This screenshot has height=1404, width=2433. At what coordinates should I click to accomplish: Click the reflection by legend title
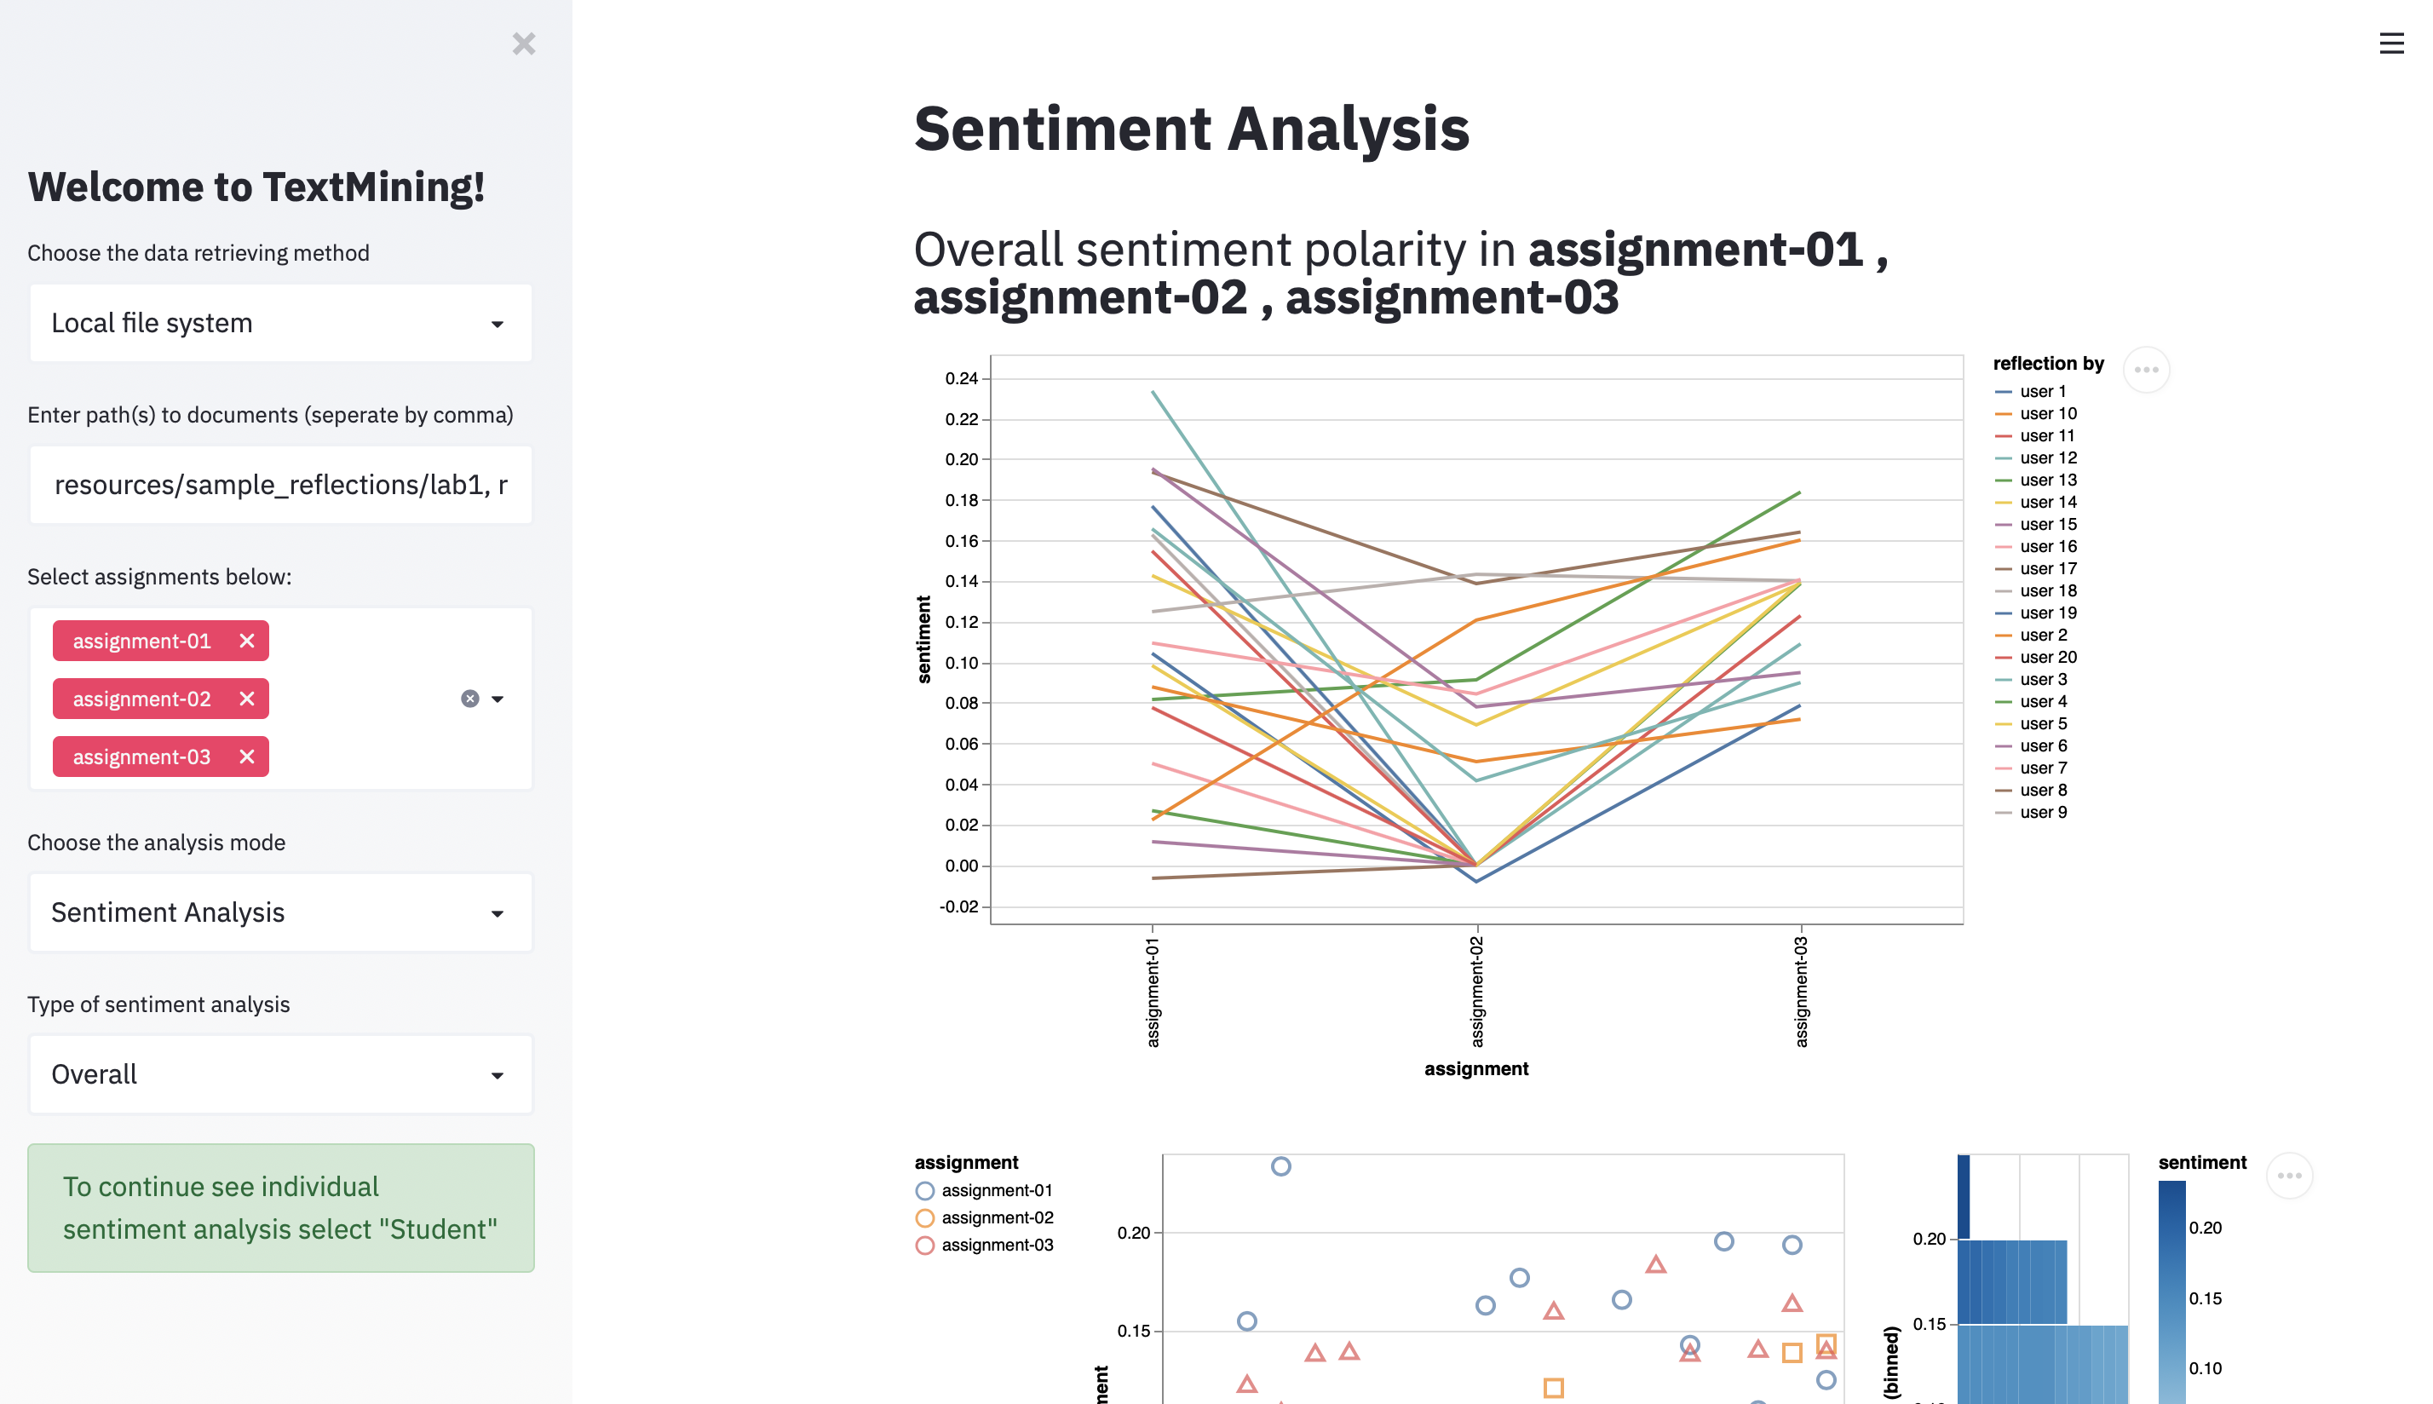point(2049,364)
